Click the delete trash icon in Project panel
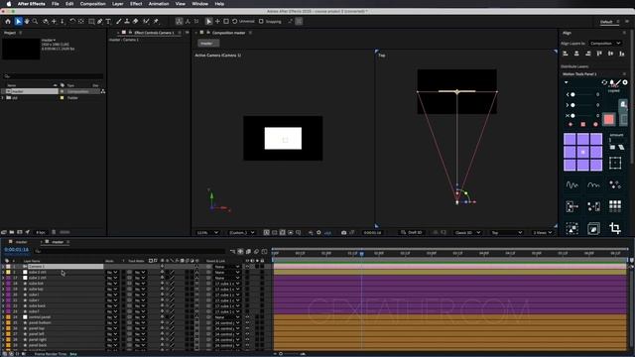 54,232
